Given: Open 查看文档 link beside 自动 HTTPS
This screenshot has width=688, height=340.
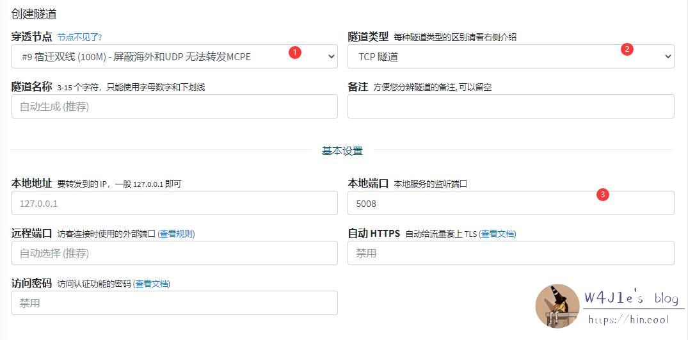Looking at the screenshot, I should coord(497,234).
